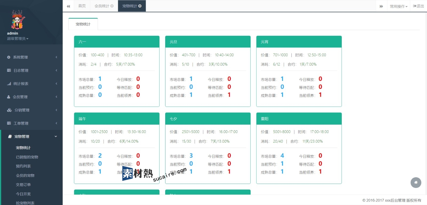This screenshot has height=205, width=427.
Task: Click the 分销管理 cubes icon
Action: (x=9, y=110)
